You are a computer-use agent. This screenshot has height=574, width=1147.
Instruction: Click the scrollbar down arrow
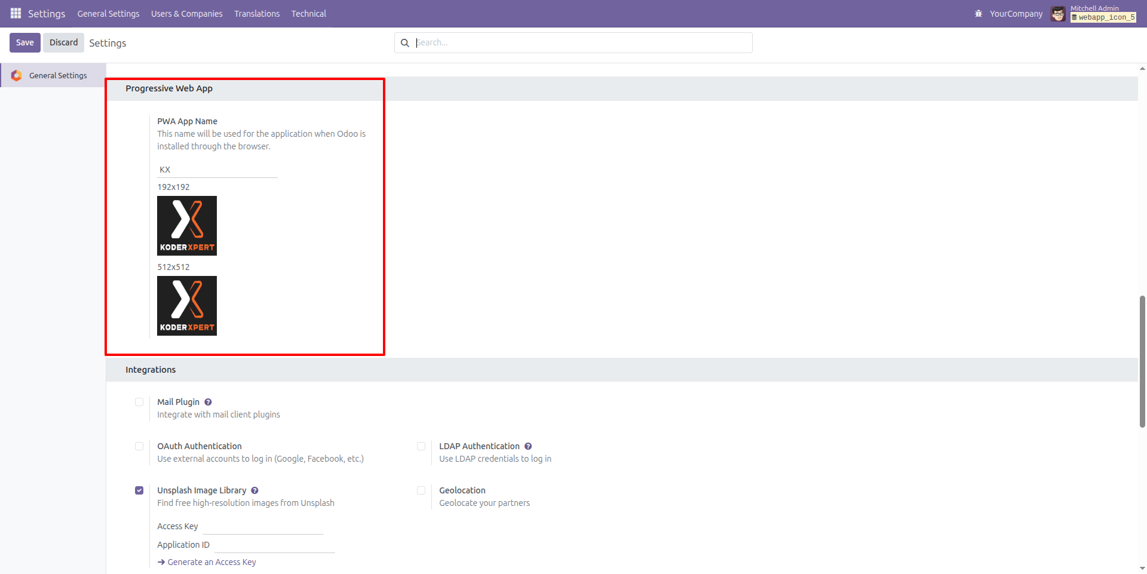pos(1142,569)
